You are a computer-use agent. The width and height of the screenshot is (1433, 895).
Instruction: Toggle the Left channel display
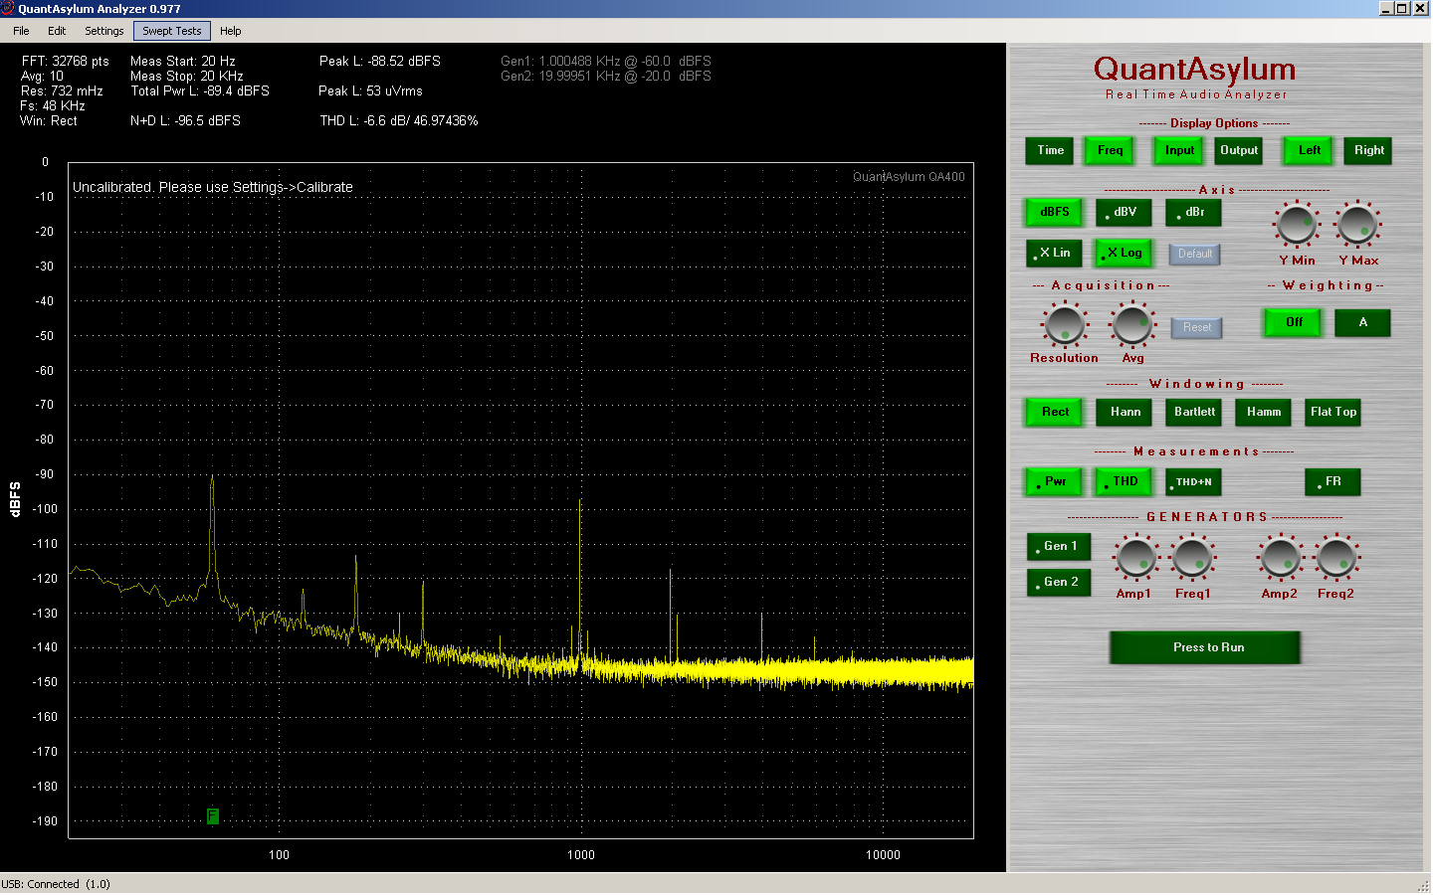[1310, 151]
